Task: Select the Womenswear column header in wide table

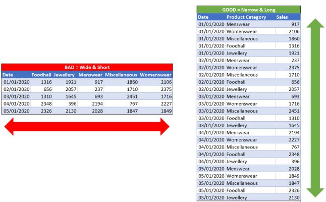Action: click(155, 75)
